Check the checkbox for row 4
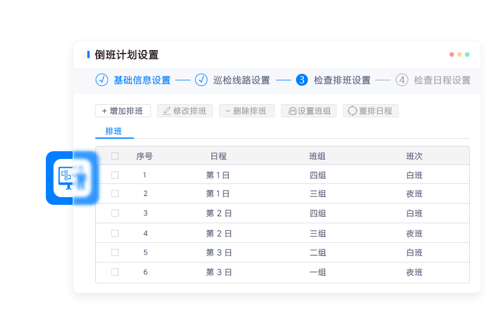Viewport: 486px width, 334px height. (115, 233)
